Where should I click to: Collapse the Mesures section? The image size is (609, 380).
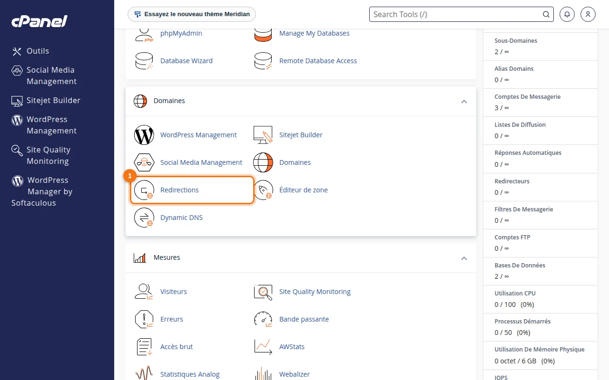pyautogui.click(x=464, y=258)
